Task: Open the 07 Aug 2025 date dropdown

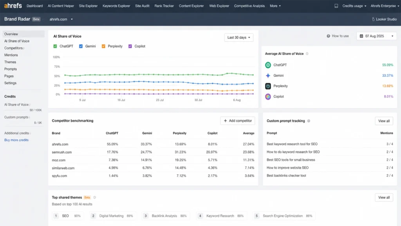Action: 376,36
